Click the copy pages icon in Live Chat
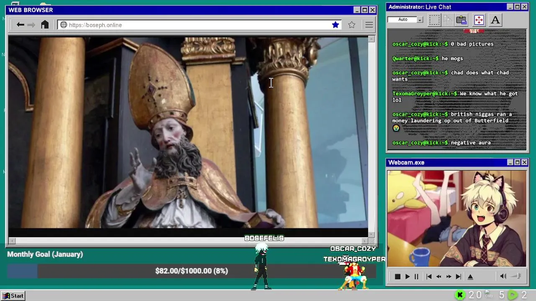This screenshot has width=536, height=301. pyautogui.click(x=448, y=20)
